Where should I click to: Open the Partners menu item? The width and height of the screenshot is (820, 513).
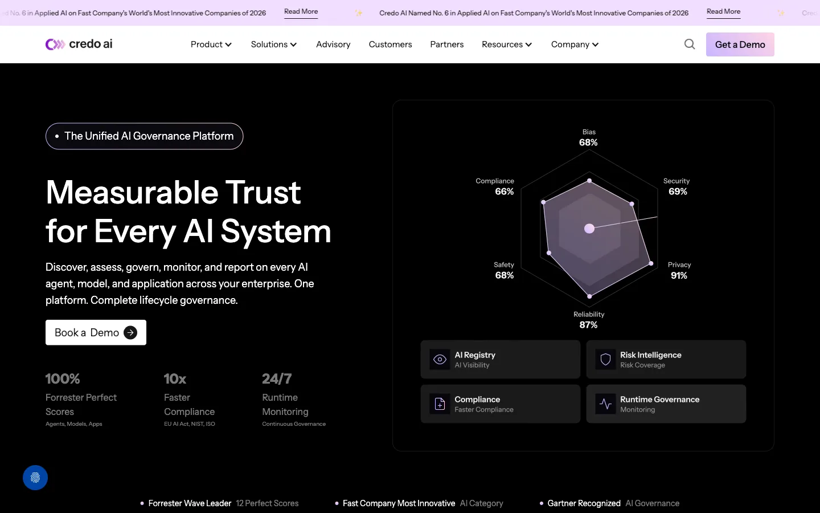click(446, 44)
